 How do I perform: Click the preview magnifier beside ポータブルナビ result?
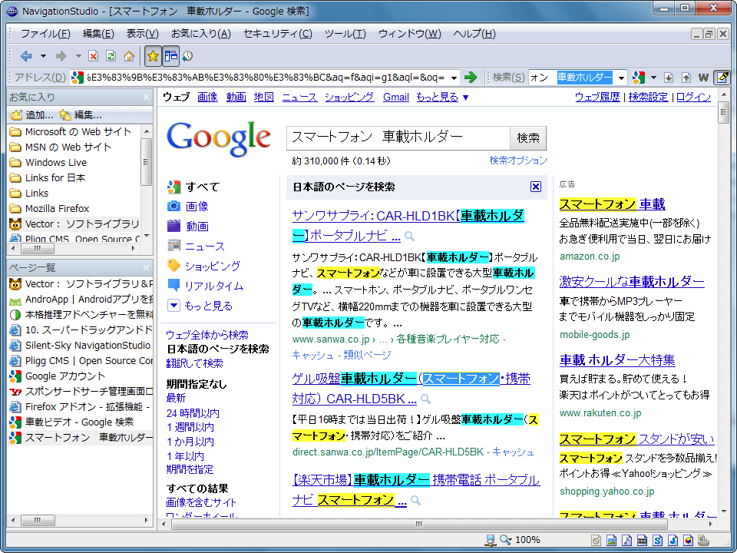tap(410, 236)
